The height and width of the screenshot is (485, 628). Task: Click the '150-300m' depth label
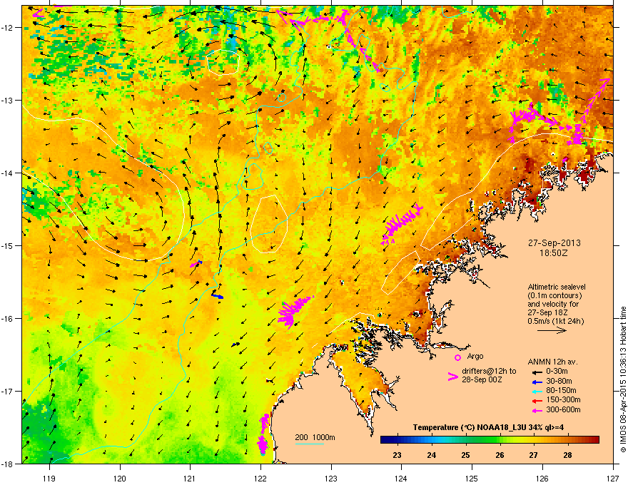[x=563, y=399]
